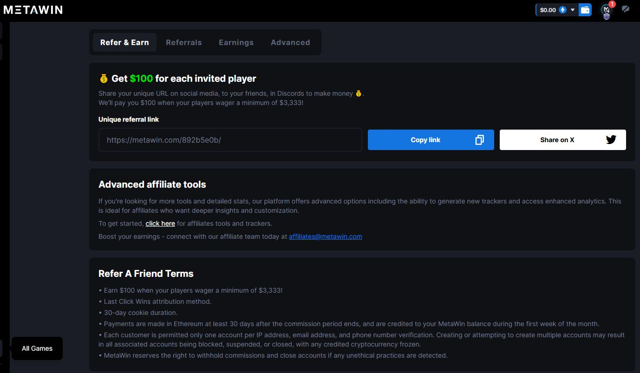
Task: Click the affiliates@metawin.com email link
Action: (325, 236)
